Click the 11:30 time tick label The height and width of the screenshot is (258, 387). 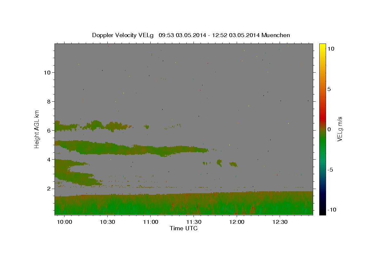[x=194, y=222]
